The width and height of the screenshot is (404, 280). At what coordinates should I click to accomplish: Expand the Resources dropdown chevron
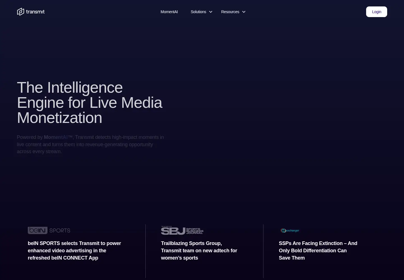click(x=244, y=12)
